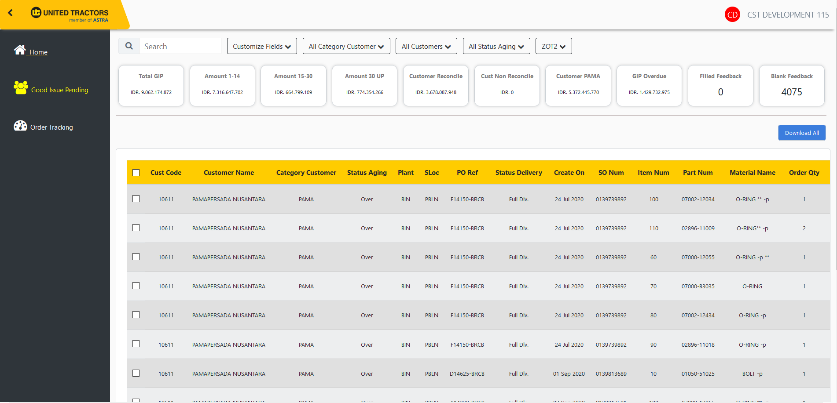
Task: Open the ZOT2 dropdown
Action: click(554, 46)
